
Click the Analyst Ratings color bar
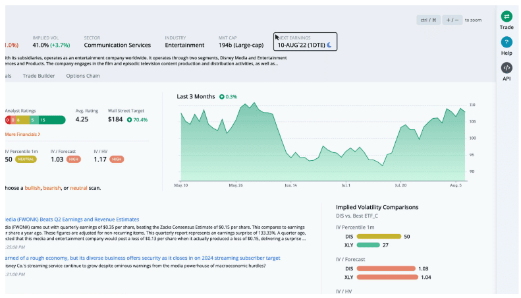coord(35,120)
